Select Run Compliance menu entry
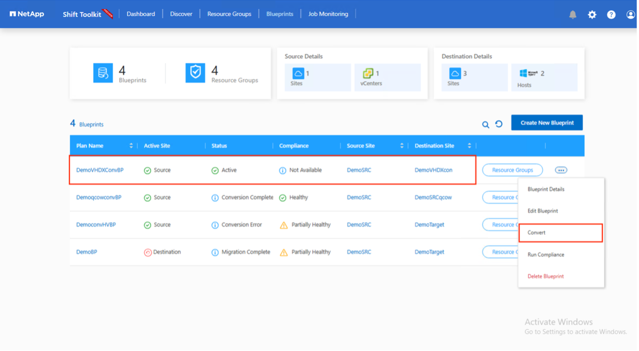639x351 pixels. (x=546, y=254)
